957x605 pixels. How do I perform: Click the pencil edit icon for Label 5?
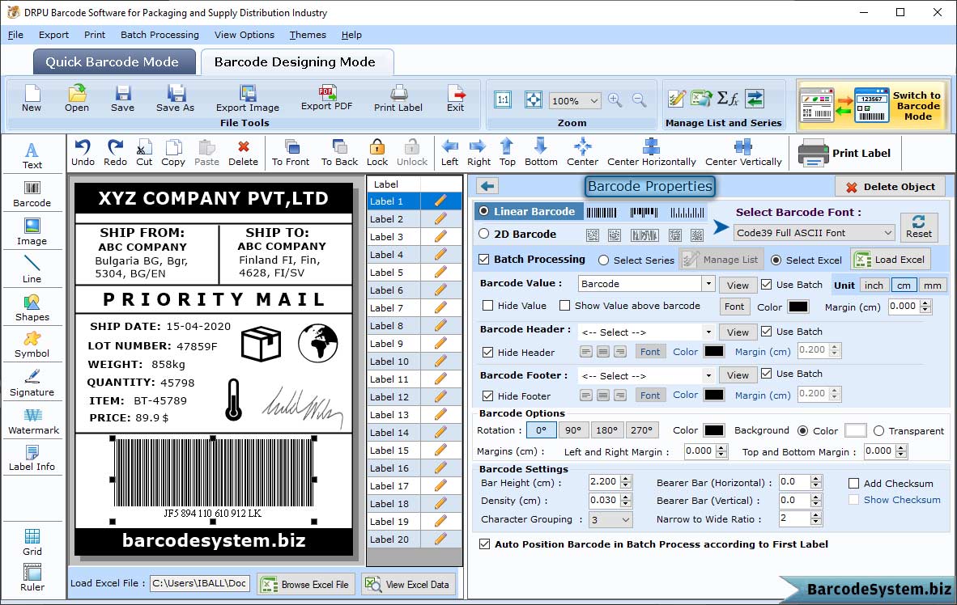tap(440, 272)
